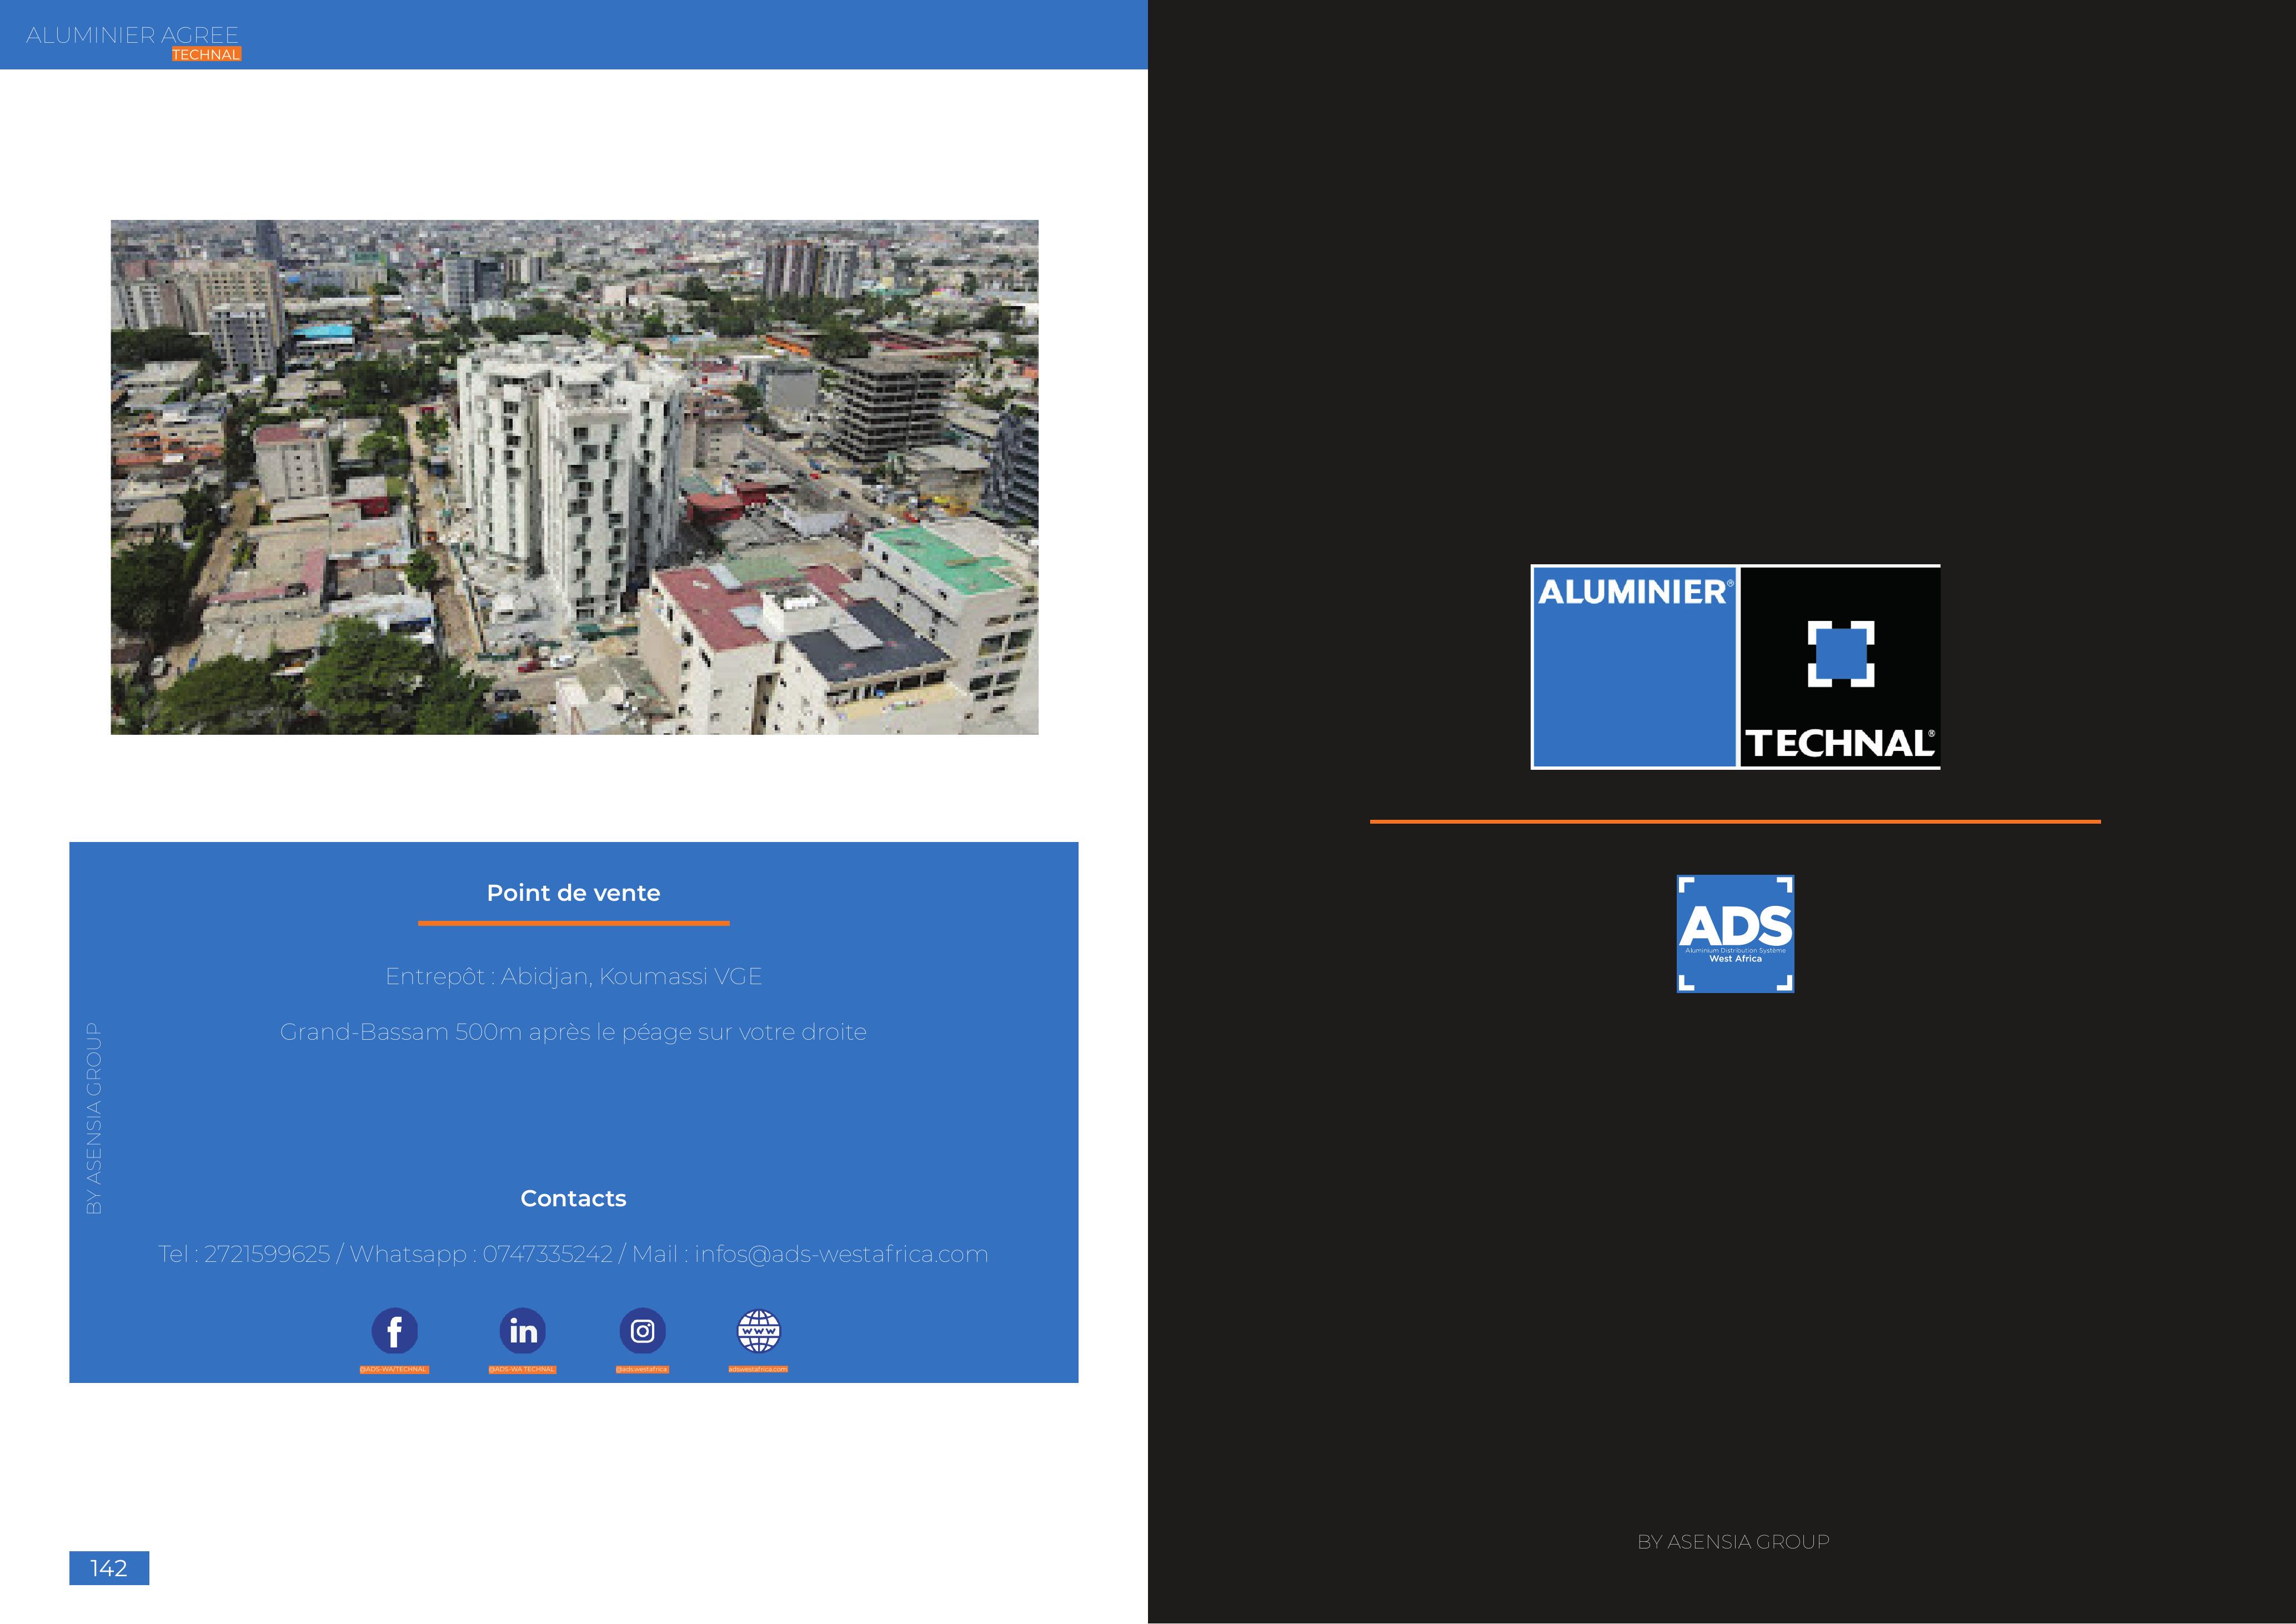Click the TECHNAL wordmark in logo
This screenshot has height=1624, width=2296.
click(1838, 744)
